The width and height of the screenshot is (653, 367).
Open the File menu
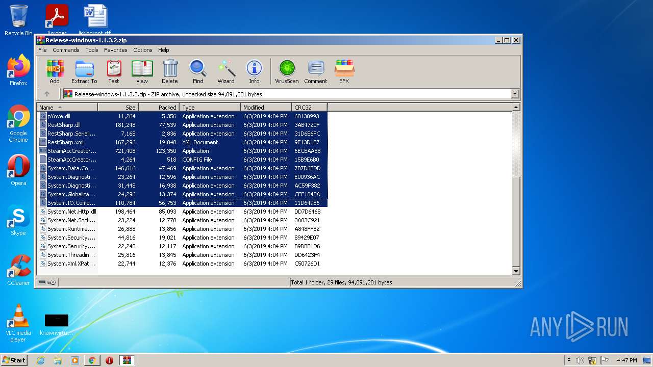pyautogui.click(x=42, y=50)
